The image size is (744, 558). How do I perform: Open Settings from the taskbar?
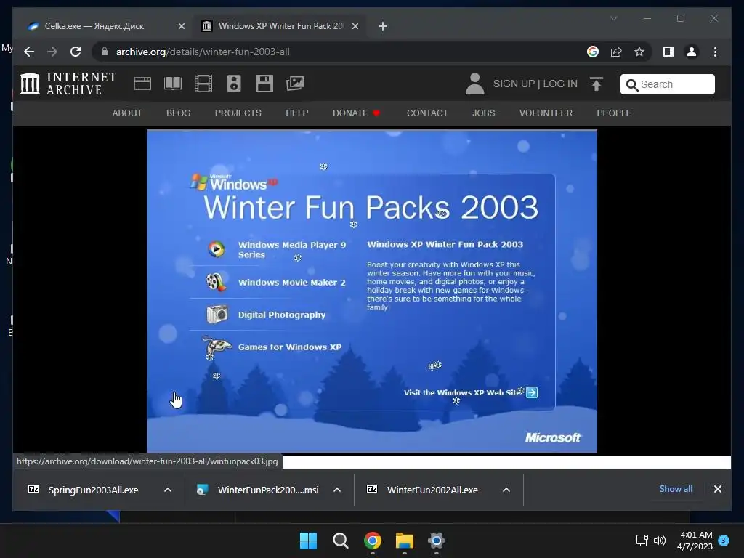point(436,541)
